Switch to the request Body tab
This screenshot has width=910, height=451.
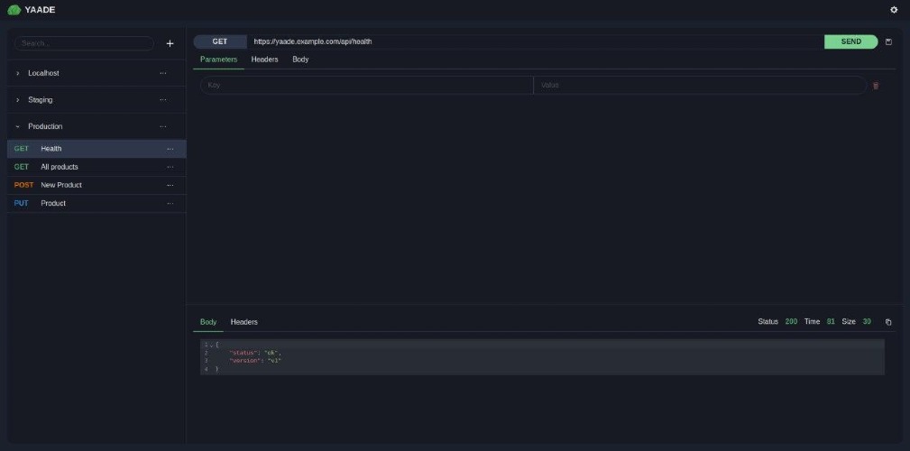tap(300, 60)
